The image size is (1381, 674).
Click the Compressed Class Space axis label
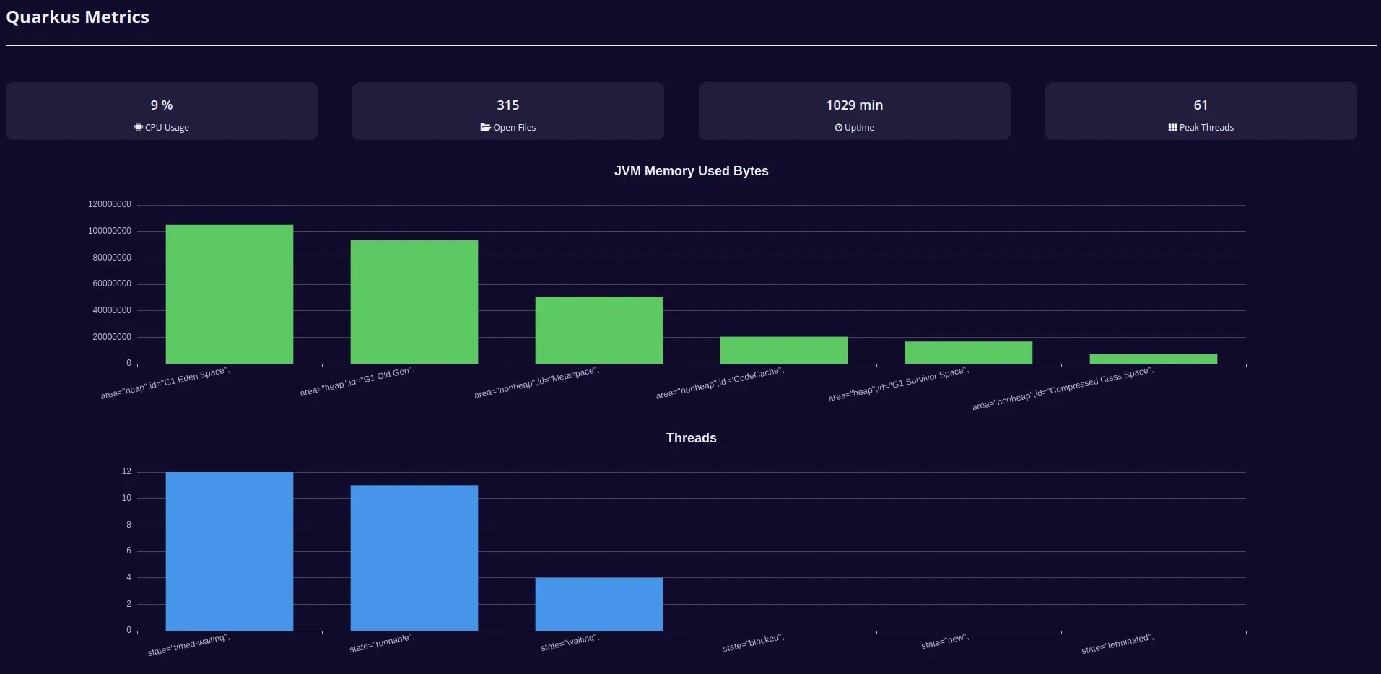(x=1063, y=389)
